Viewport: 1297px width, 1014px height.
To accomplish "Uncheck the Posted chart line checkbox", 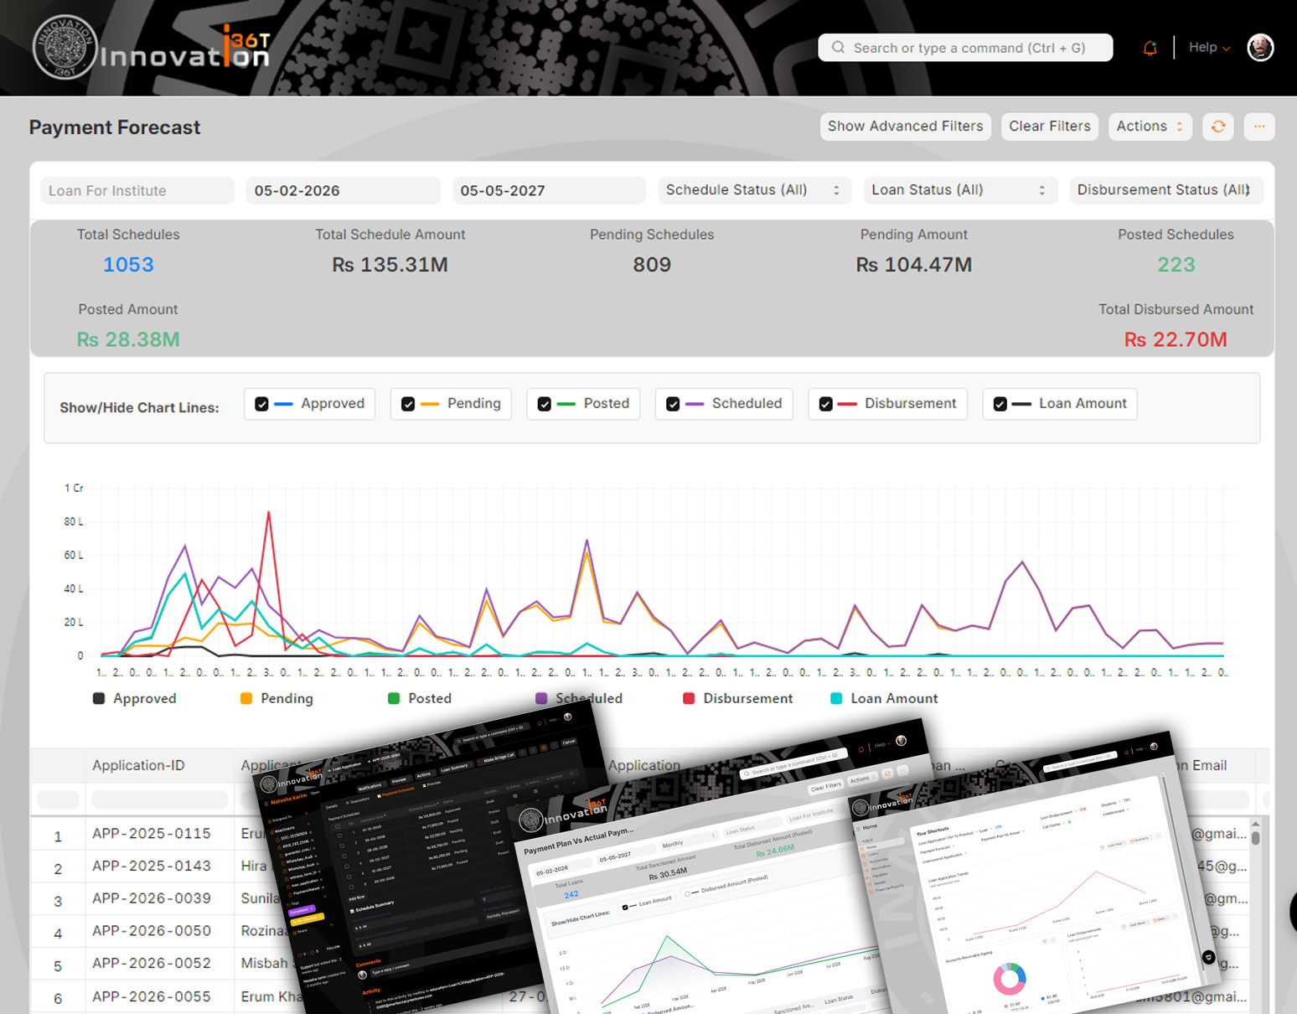I will [x=545, y=404].
